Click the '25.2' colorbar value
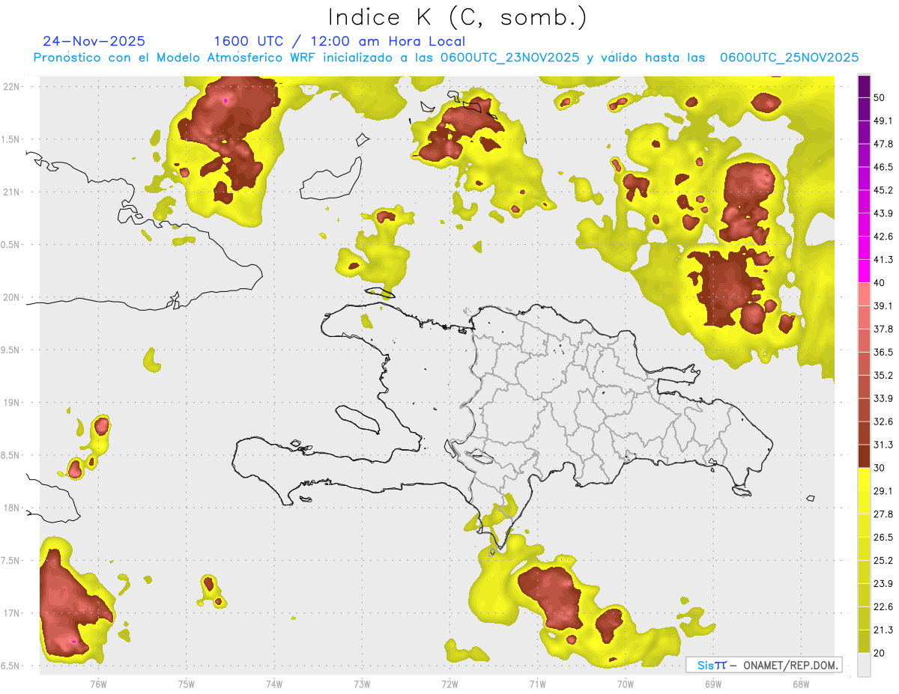The image size is (899, 694). [x=883, y=560]
